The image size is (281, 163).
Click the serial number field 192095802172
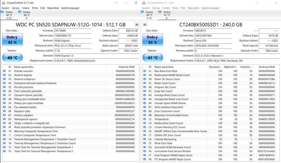[x=73, y=36]
